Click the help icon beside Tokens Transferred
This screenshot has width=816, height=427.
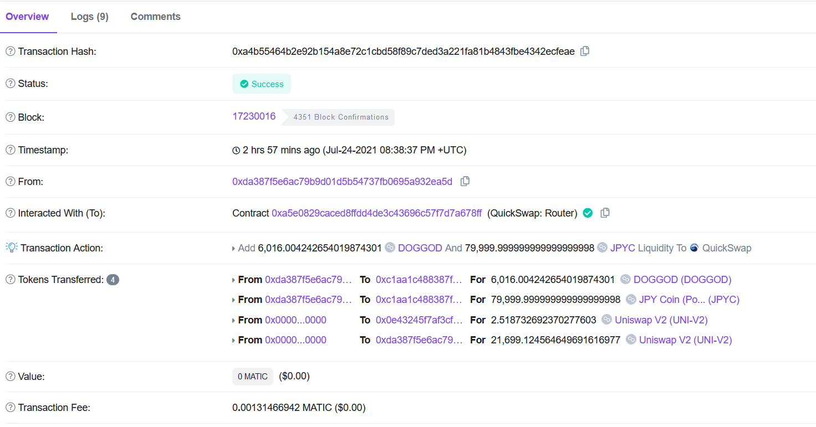pos(10,280)
